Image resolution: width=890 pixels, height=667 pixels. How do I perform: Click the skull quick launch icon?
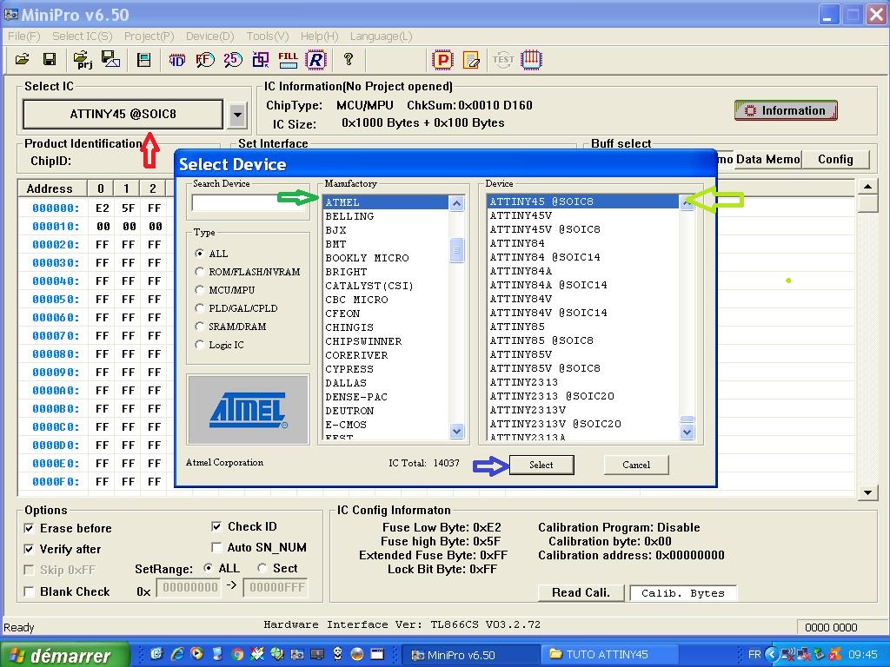(x=338, y=654)
